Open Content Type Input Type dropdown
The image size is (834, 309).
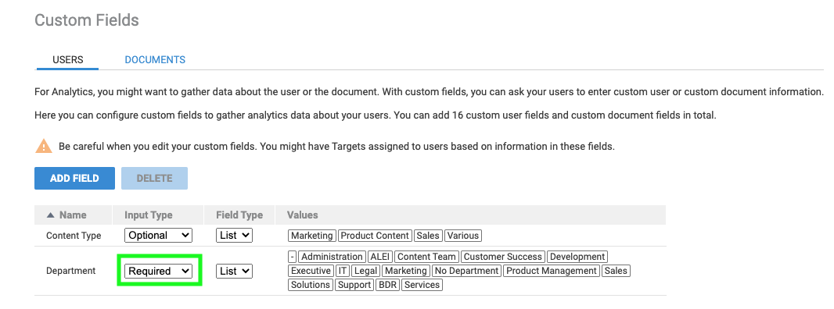tap(158, 235)
